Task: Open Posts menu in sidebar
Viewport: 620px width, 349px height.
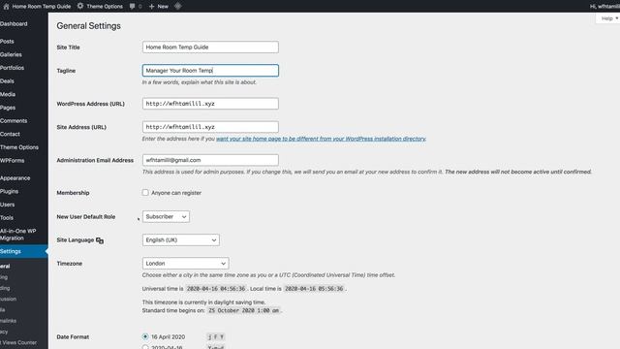Action: [x=7, y=41]
